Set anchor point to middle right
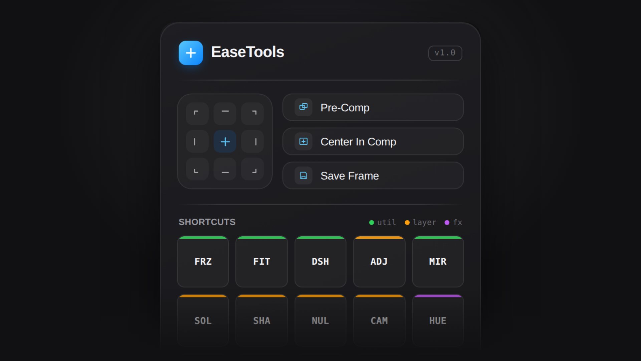The height and width of the screenshot is (361, 641). tap(252, 141)
